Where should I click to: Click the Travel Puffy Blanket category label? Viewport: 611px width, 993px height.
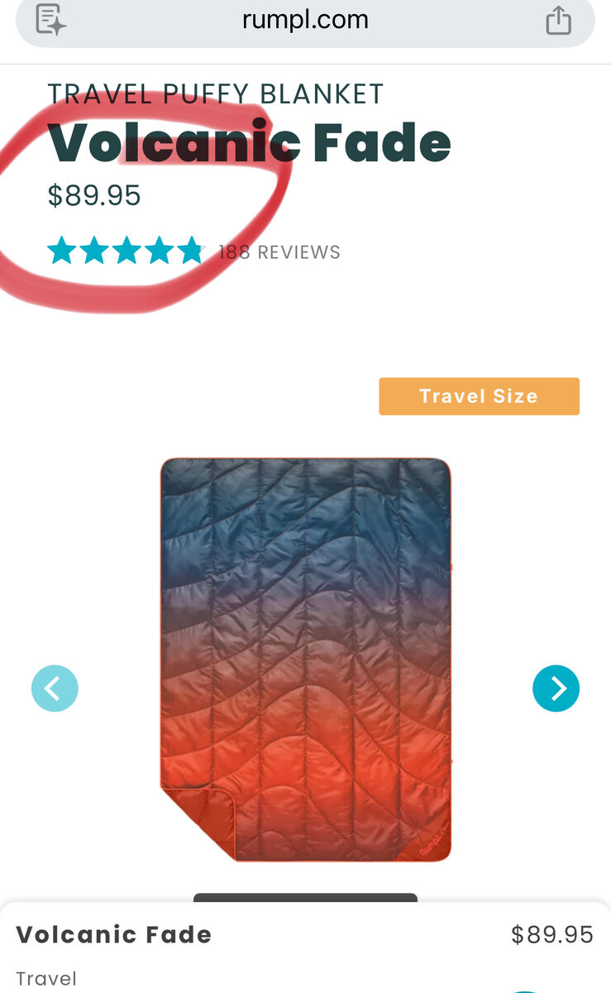[216, 94]
